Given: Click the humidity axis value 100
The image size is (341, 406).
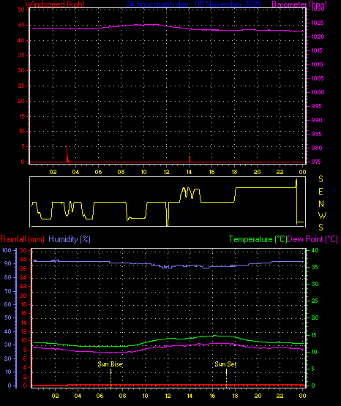Looking at the screenshot, I should click(x=7, y=250).
